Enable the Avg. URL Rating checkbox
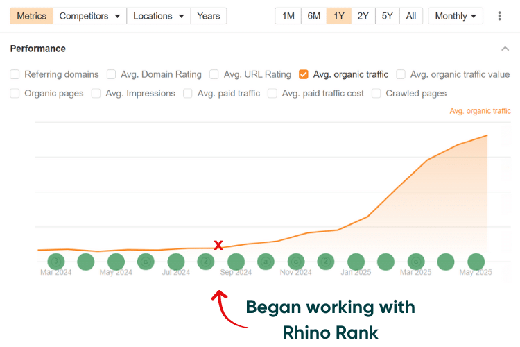Screen dimensions: 520x347 214,74
